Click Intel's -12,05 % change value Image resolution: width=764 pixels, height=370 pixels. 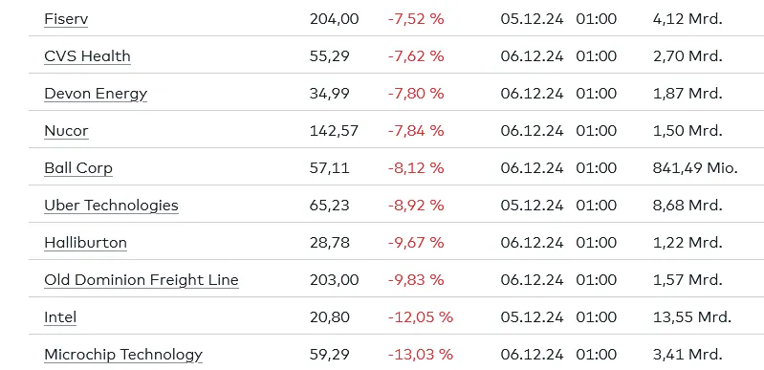pyautogui.click(x=421, y=317)
